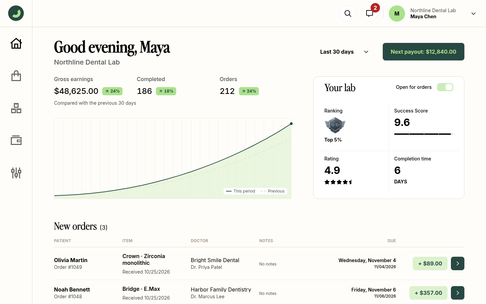The image size is (486, 304).
Task: Click the This period legend entry
Action: click(240, 191)
